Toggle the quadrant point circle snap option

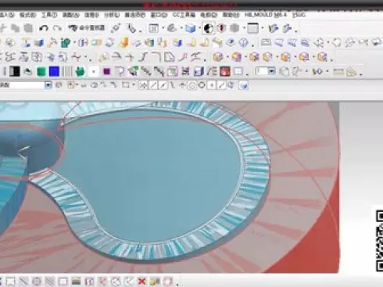coord(202,85)
